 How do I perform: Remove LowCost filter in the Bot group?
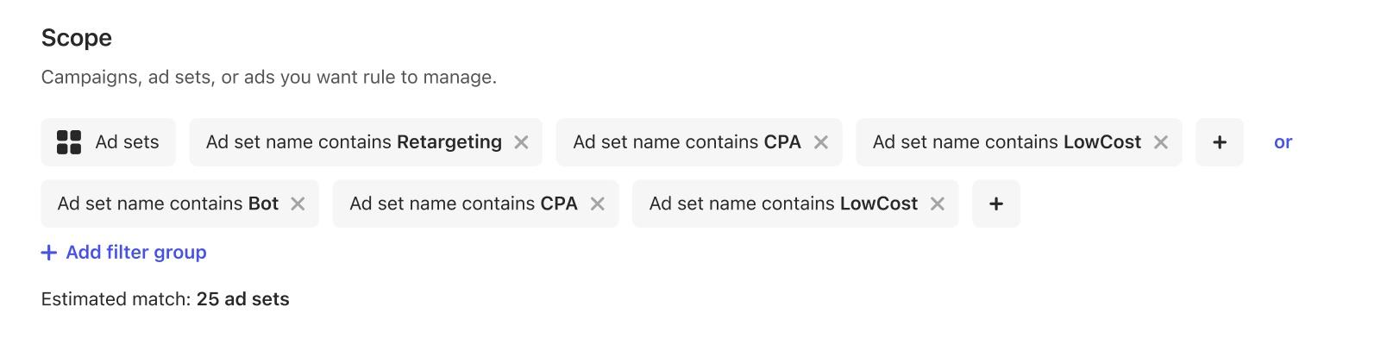(x=938, y=203)
